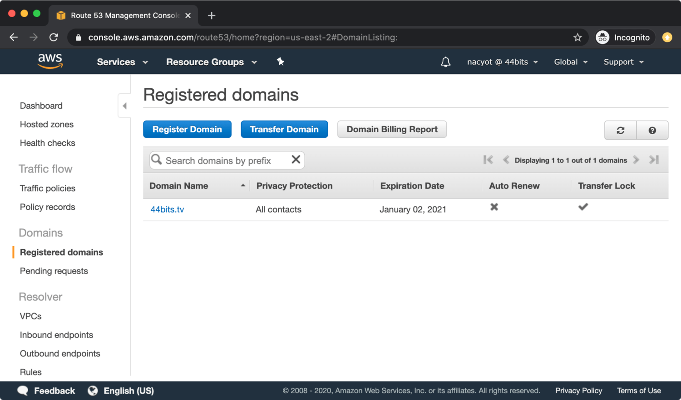
Task: Close the Route 53 Management Console tab
Action: (x=188, y=15)
